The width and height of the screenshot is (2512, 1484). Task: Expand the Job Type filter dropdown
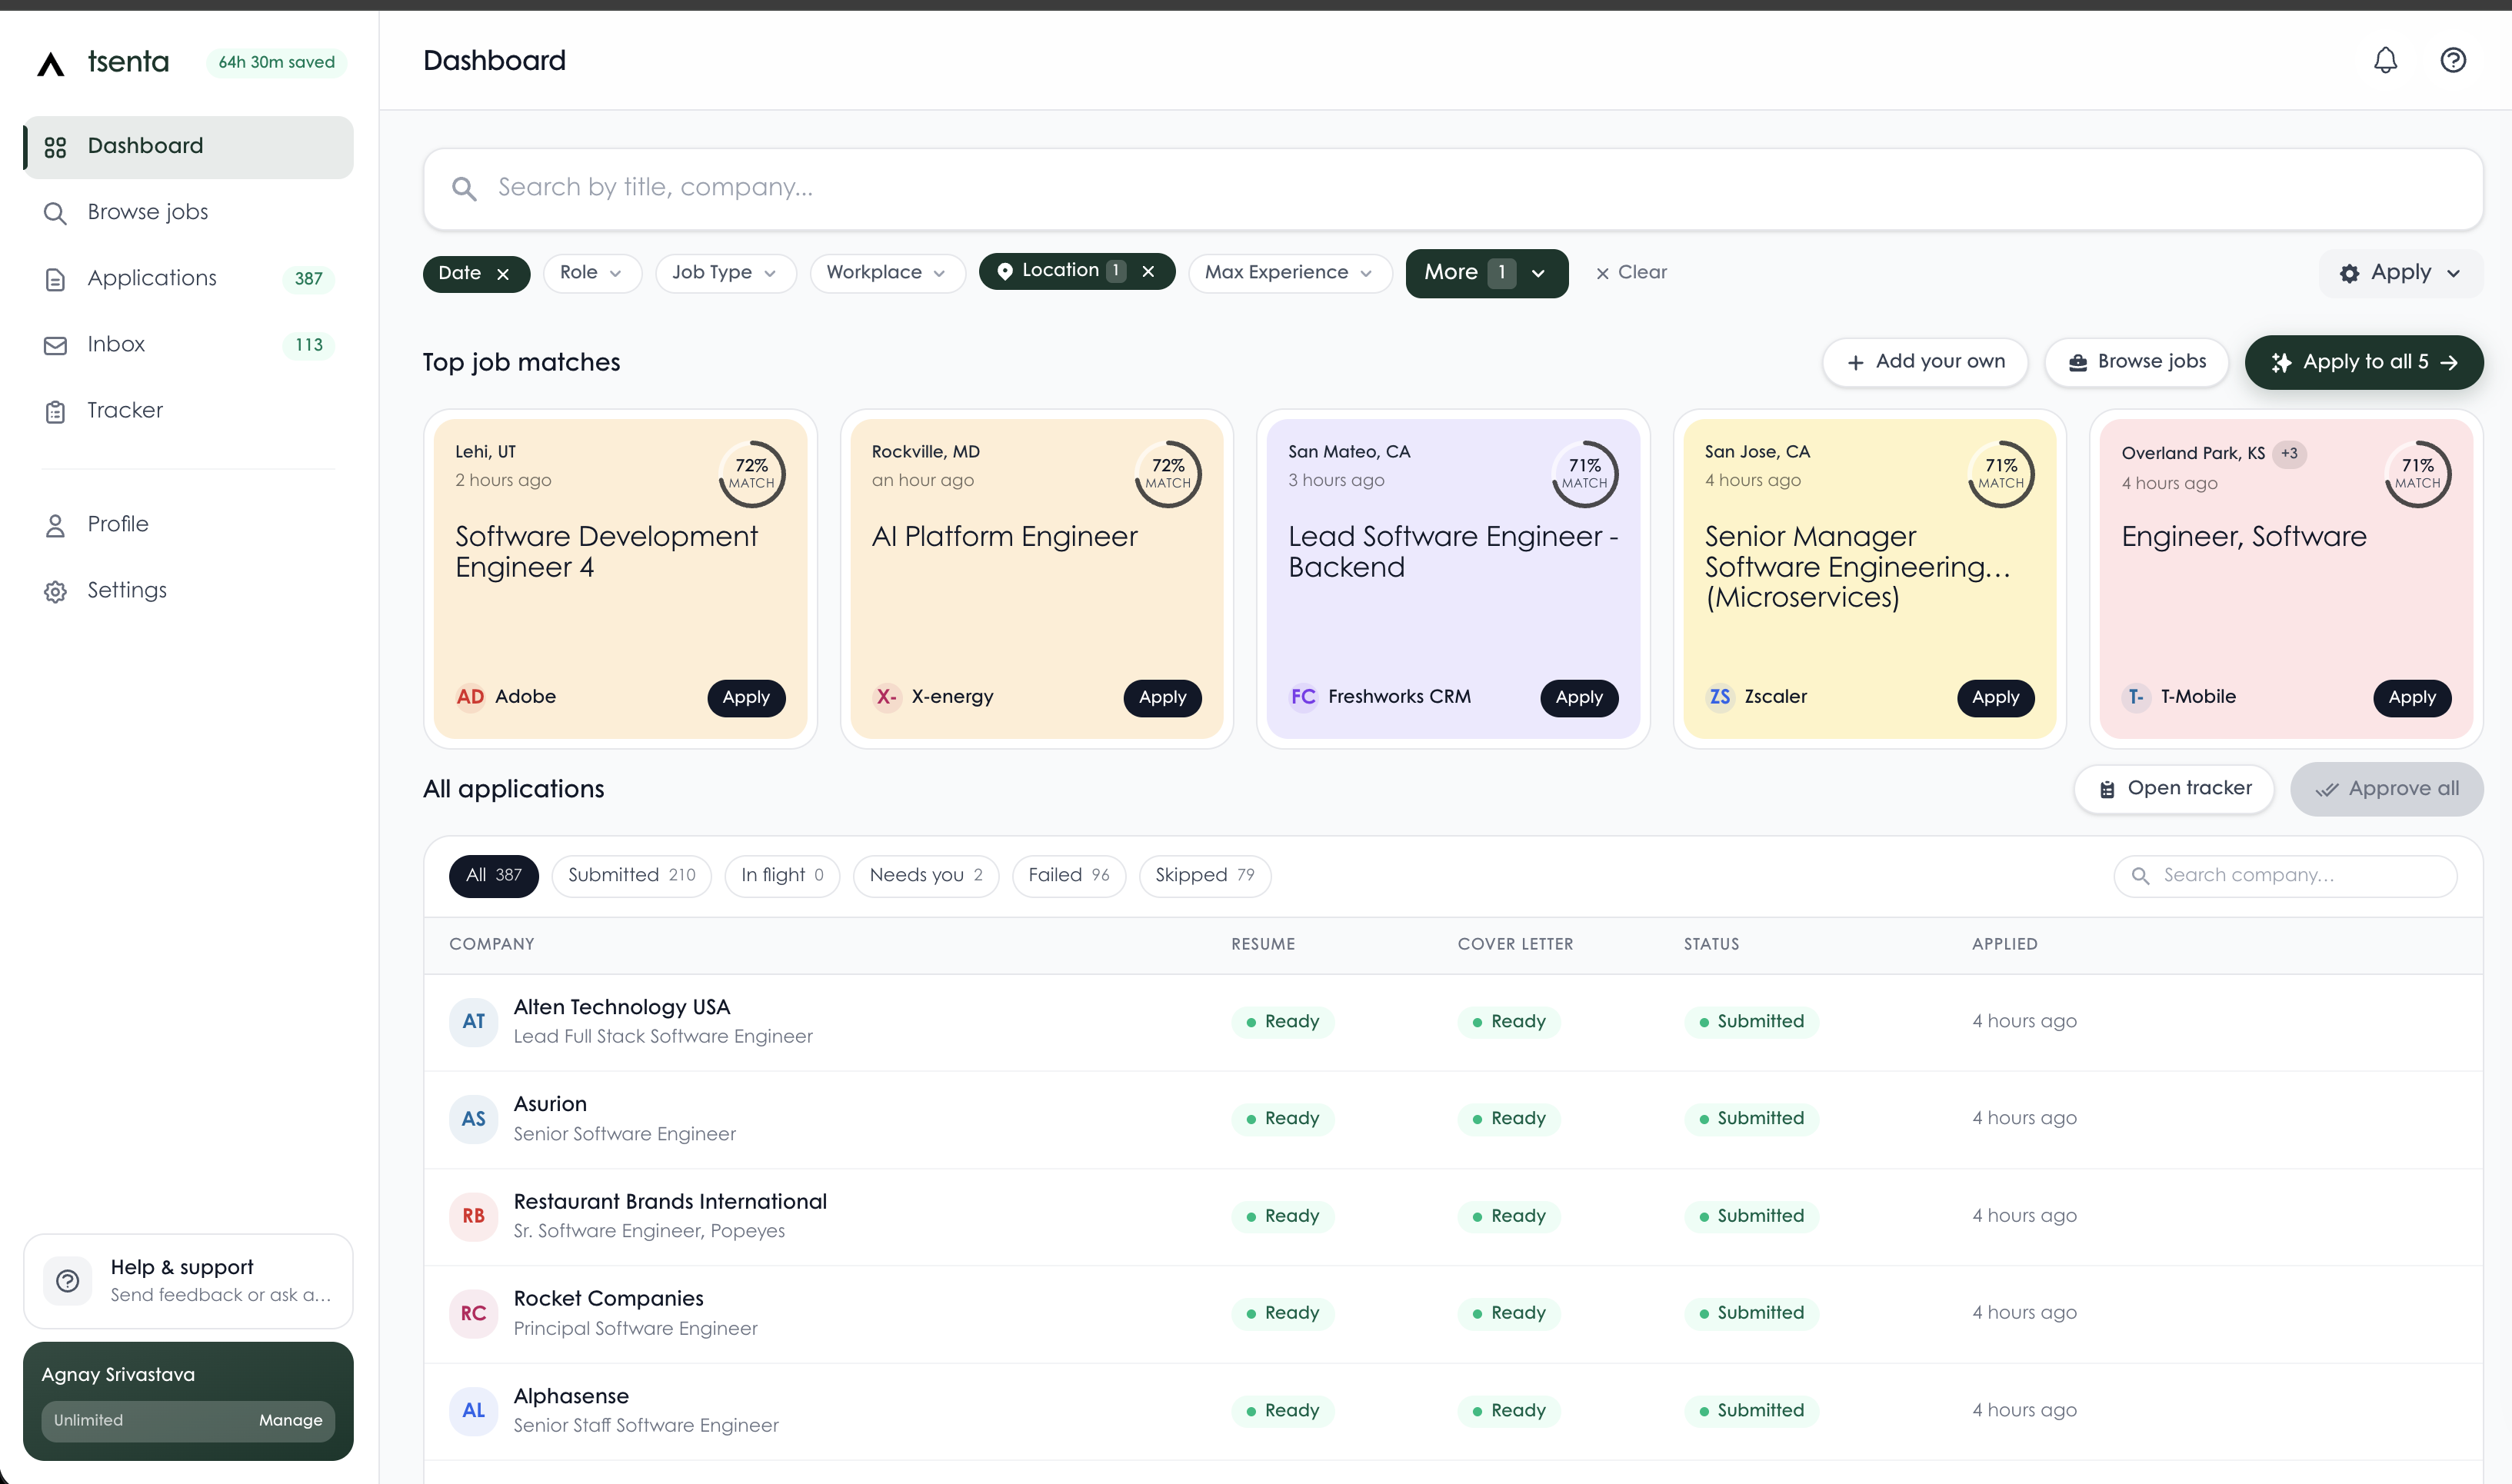pos(725,273)
